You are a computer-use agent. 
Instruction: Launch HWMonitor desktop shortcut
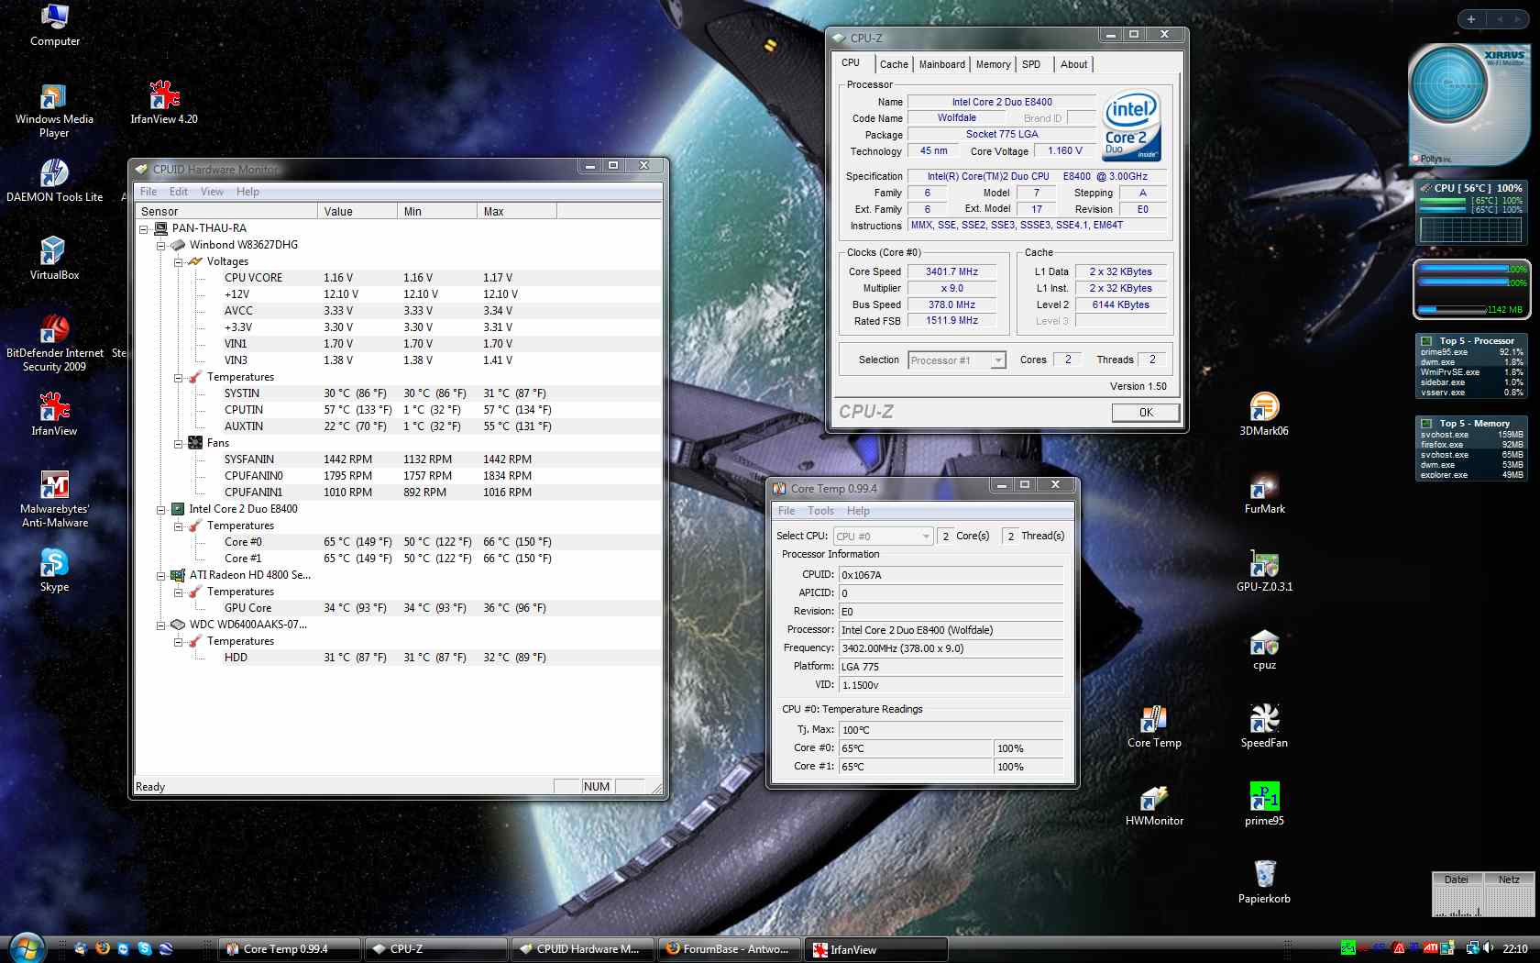pos(1154,804)
